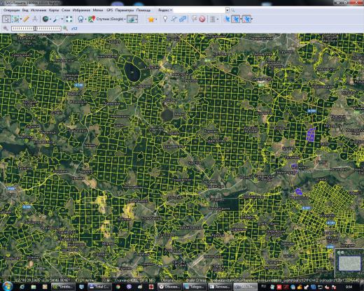Click the minimap overview thumbnail
Image resolution: width=364 pixels, height=291 pixels.
click(349, 263)
